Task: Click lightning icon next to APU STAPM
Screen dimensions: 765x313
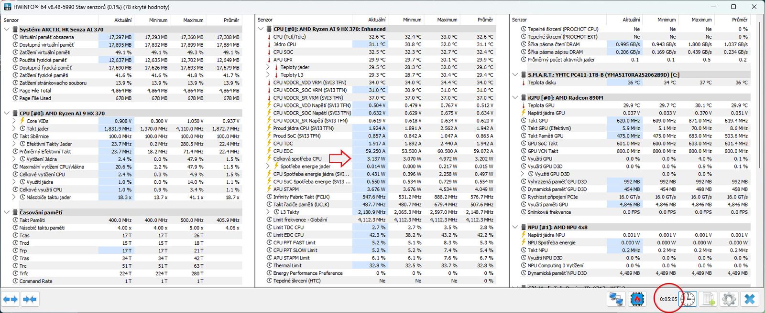Action: click(x=269, y=189)
